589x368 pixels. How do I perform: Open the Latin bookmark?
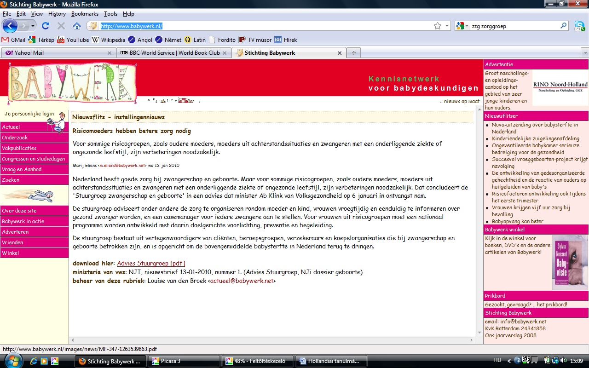tap(195, 40)
